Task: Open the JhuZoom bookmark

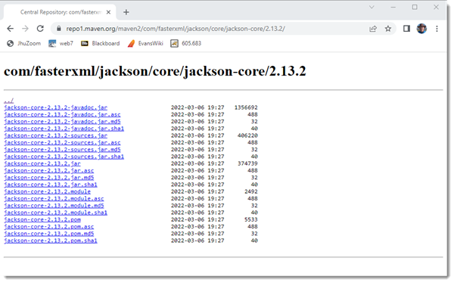Action: click(x=23, y=43)
